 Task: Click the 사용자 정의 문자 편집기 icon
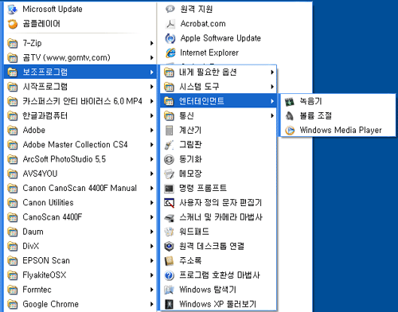[169, 203]
